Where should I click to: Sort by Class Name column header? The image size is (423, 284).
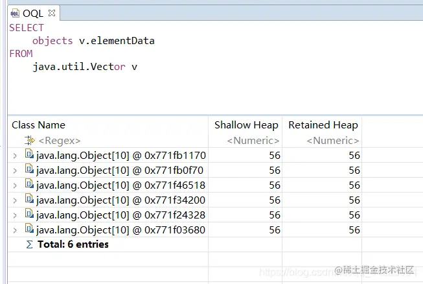[39, 125]
